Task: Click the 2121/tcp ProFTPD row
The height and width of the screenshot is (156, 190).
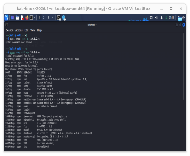Action: (x=29, y=127)
